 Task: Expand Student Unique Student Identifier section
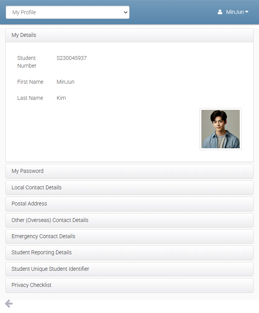(x=129, y=269)
